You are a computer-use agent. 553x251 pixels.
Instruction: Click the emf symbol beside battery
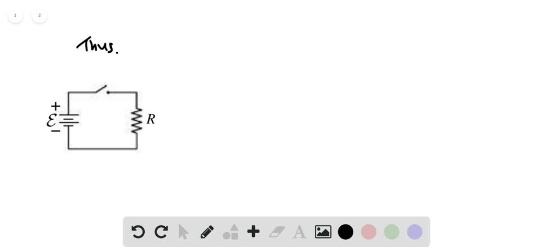click(x=51, y=121)
